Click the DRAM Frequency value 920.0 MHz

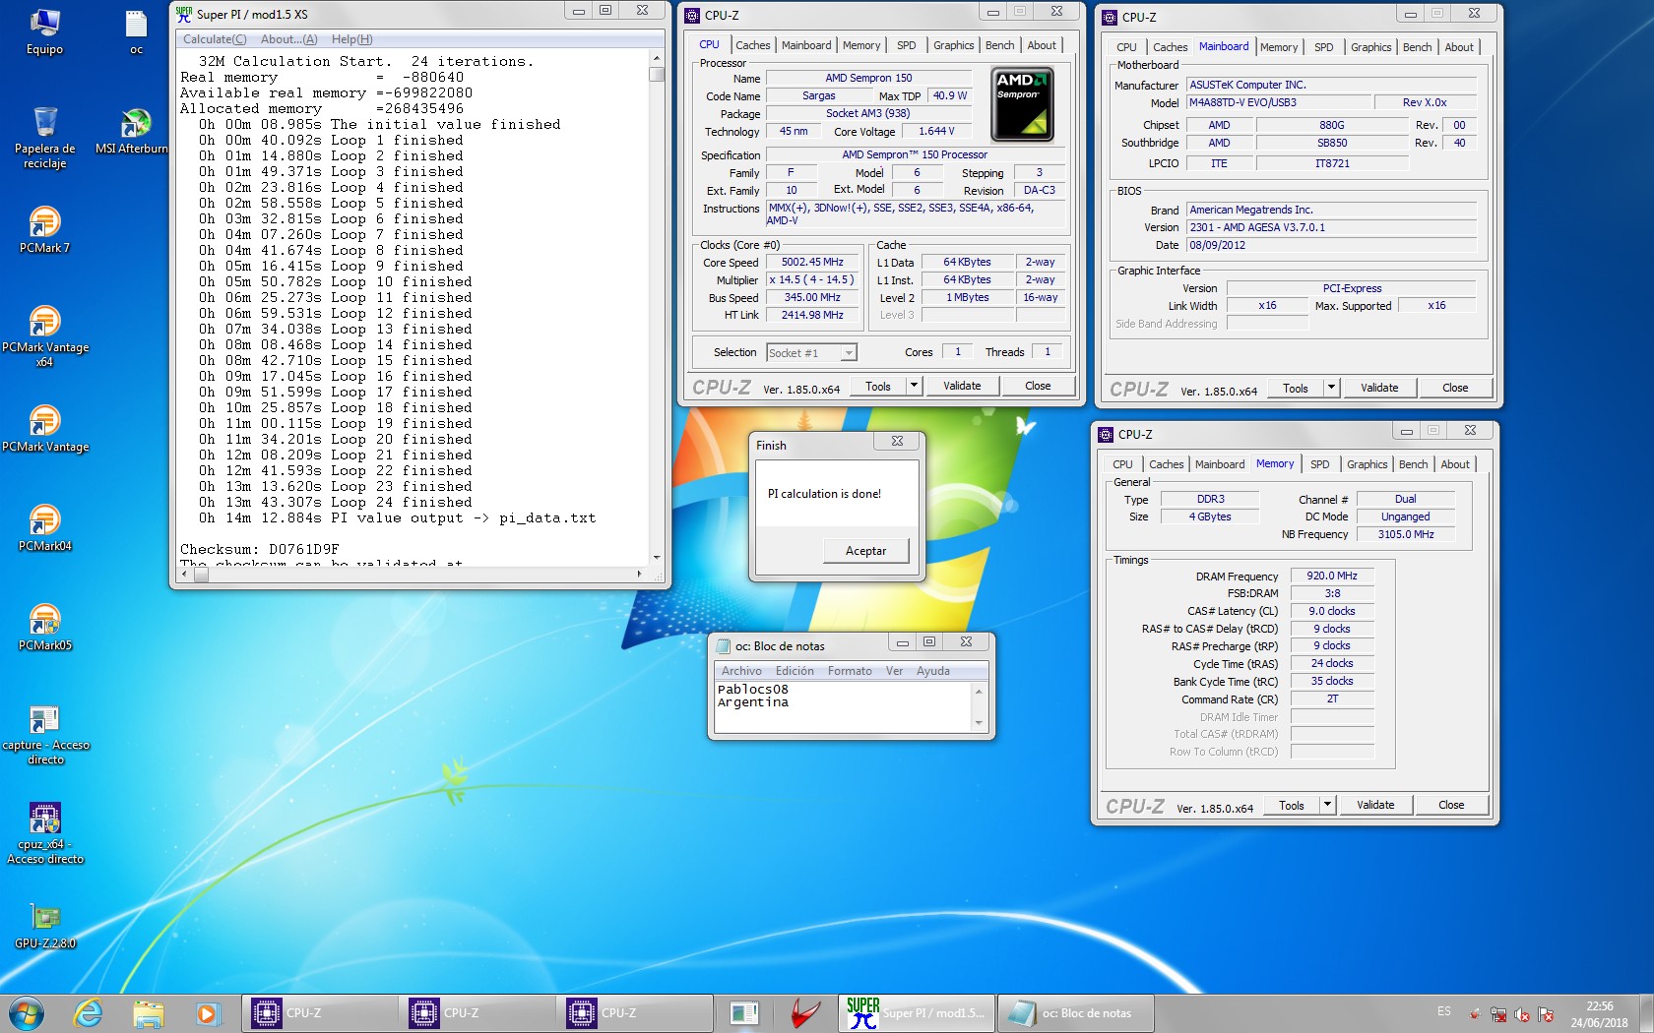tap(1332, 576)
